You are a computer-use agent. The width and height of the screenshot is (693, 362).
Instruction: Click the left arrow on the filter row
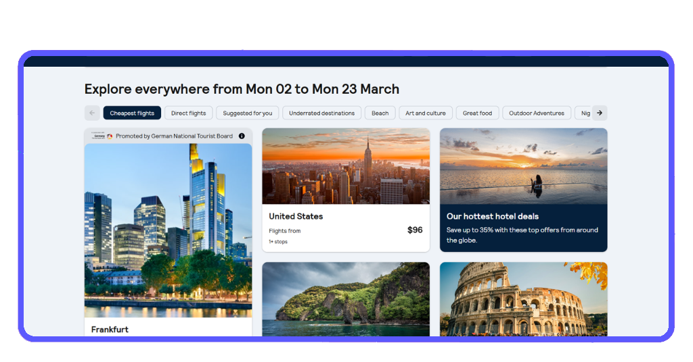pyautogui.click(x=92, y=113)
